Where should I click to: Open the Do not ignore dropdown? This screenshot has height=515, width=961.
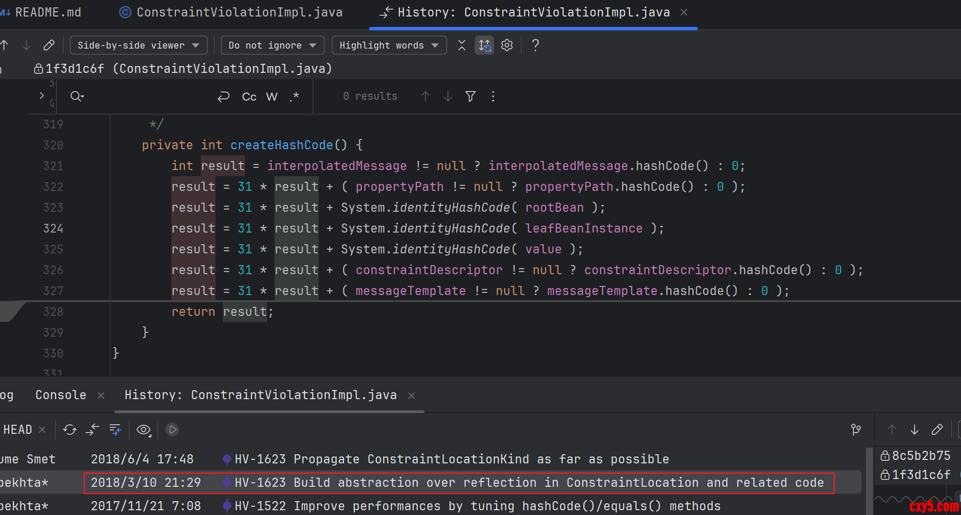coord(272,45)
